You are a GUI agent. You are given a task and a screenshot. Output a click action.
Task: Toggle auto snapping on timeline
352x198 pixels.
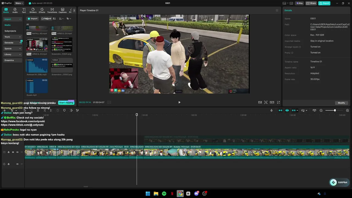[x=287, y=111]
